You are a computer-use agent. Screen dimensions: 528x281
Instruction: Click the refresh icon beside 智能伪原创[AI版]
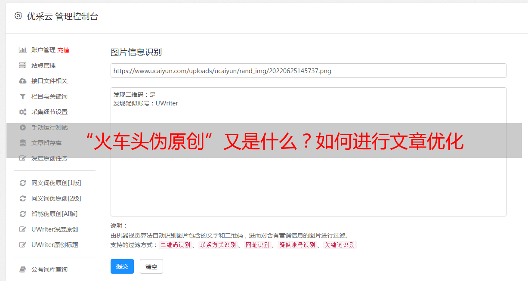pyautogui.click(x=23, y=214)
